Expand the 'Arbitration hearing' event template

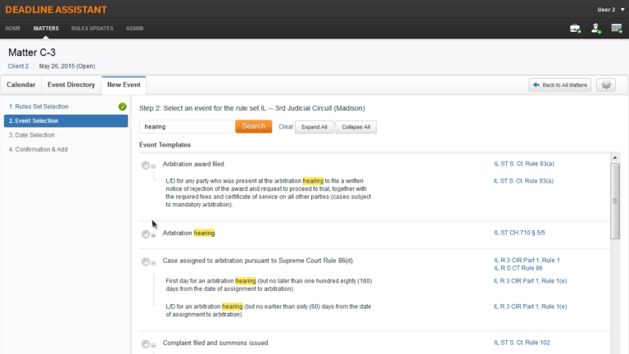point(153,235)
